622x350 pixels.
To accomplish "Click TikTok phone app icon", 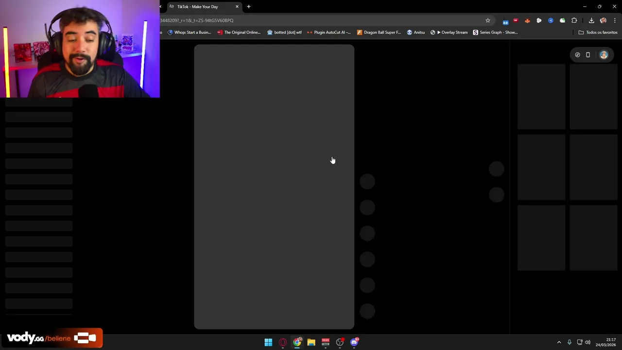I will [x=588, y=55].
